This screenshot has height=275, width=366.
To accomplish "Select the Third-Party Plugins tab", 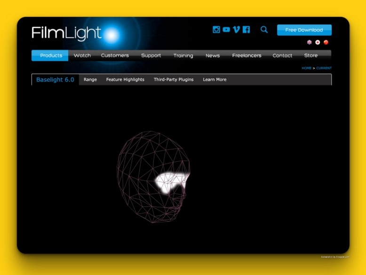I will coord(174,79).
